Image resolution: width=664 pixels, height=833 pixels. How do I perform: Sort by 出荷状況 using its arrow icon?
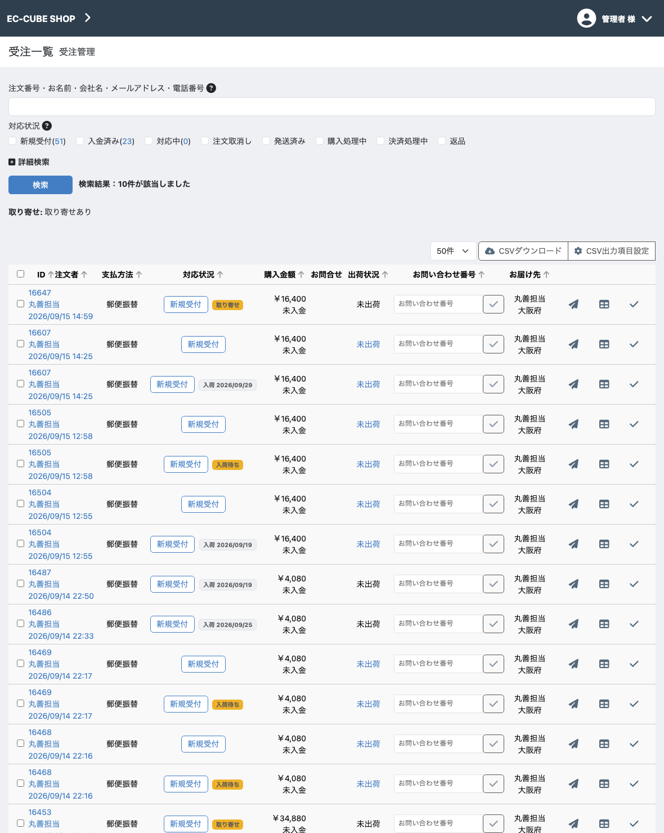[x=385, y=275]
